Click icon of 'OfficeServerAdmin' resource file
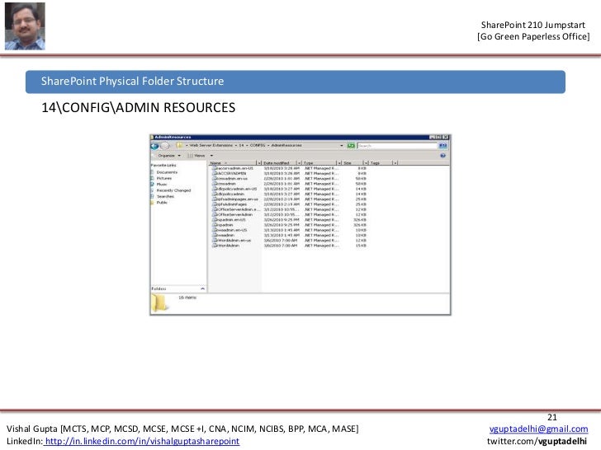Image resolution: width=601 pixels, height=450 pixels. pyautogui.click(x=215, y=215)
